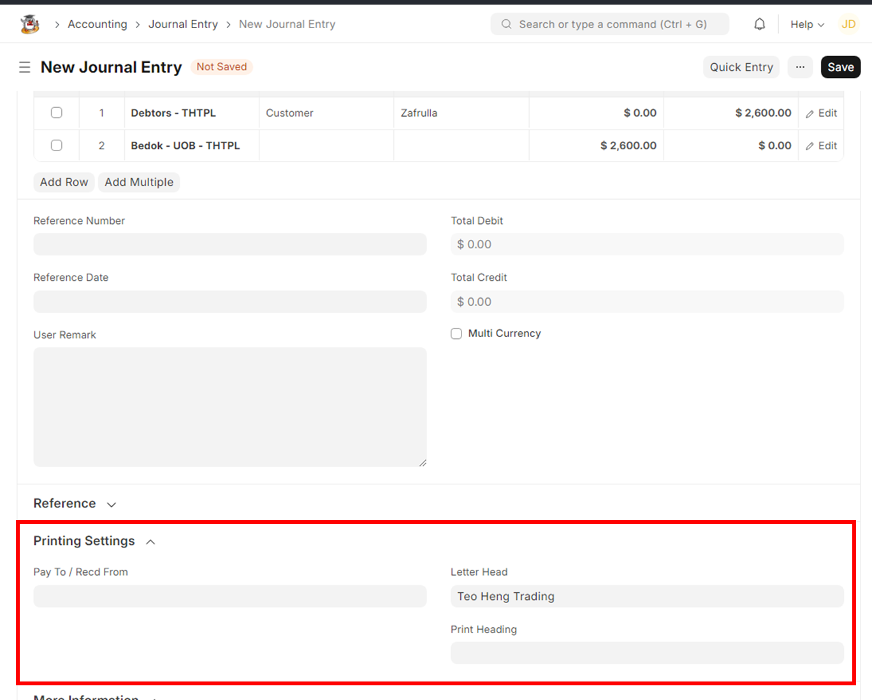Expand the Reference section
The image size is (872, 700).
75,503
